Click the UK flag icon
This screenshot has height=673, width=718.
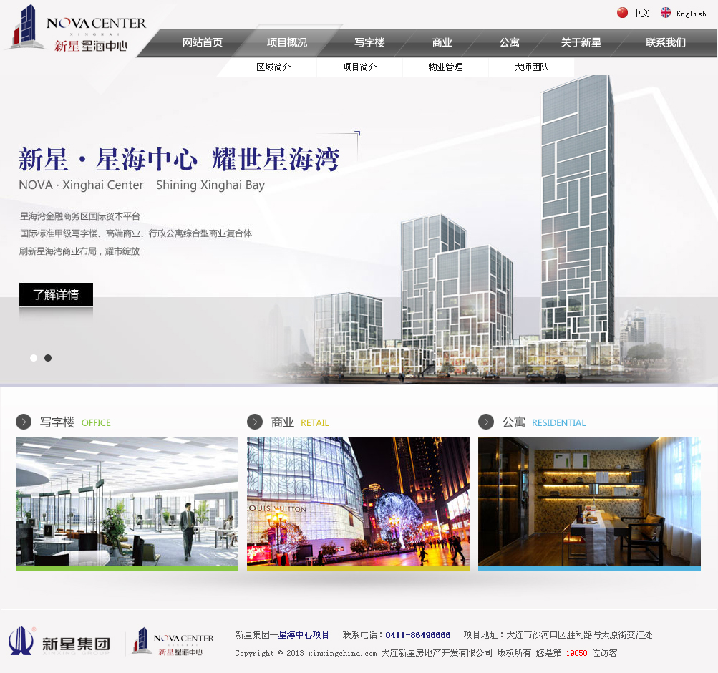(x=666, y=13)
